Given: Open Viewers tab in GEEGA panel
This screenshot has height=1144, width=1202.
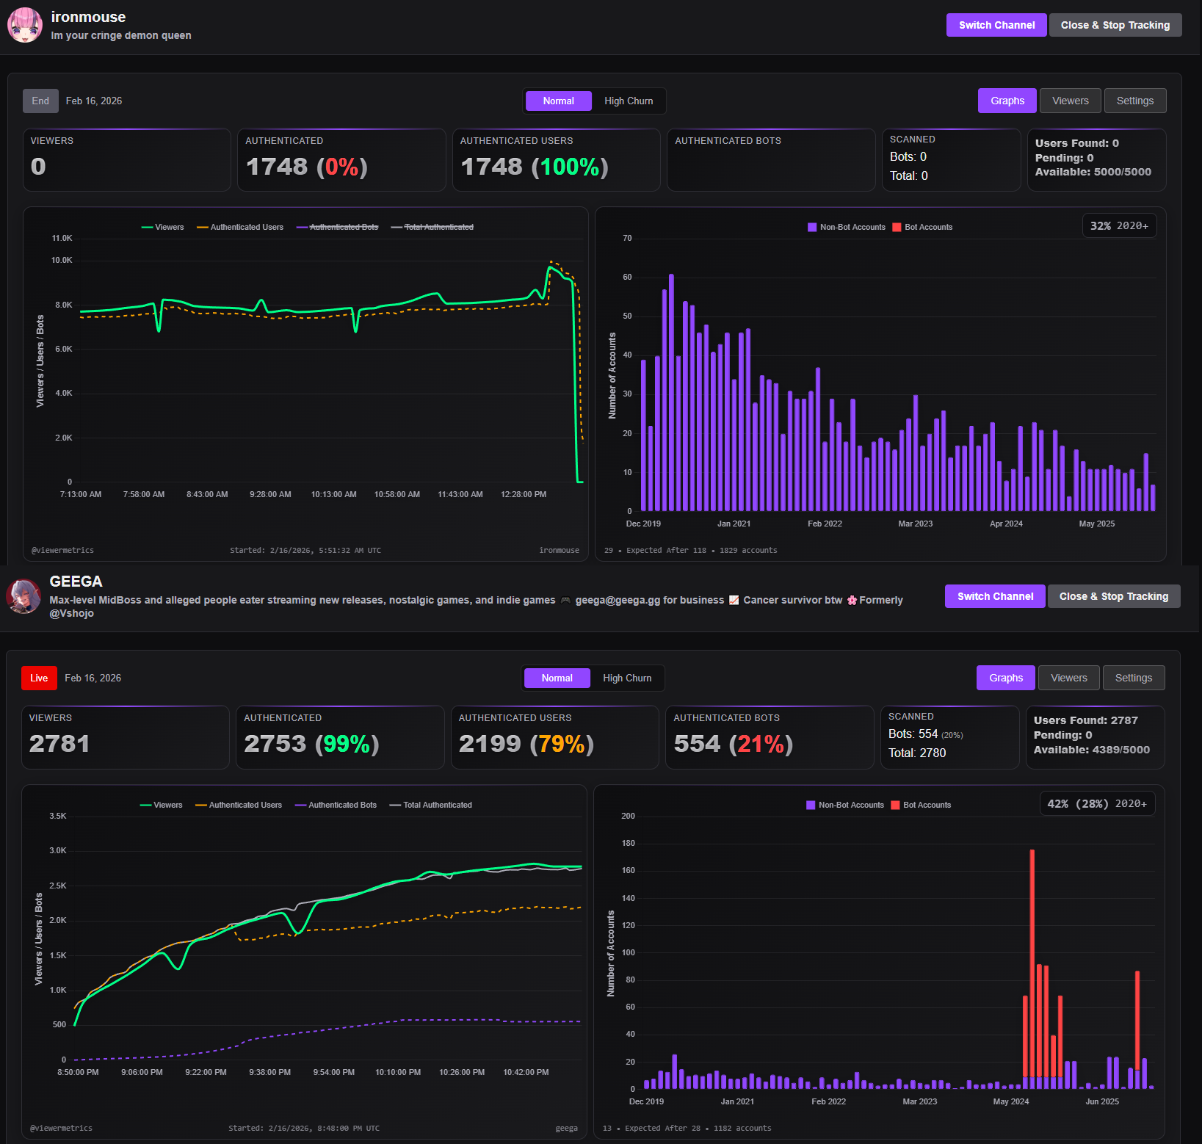Looking at the screenshot, I should click(x=1068, y=678).
